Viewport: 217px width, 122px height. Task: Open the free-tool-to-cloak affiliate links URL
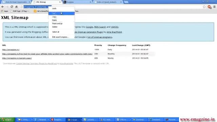(x=47, y=54)
